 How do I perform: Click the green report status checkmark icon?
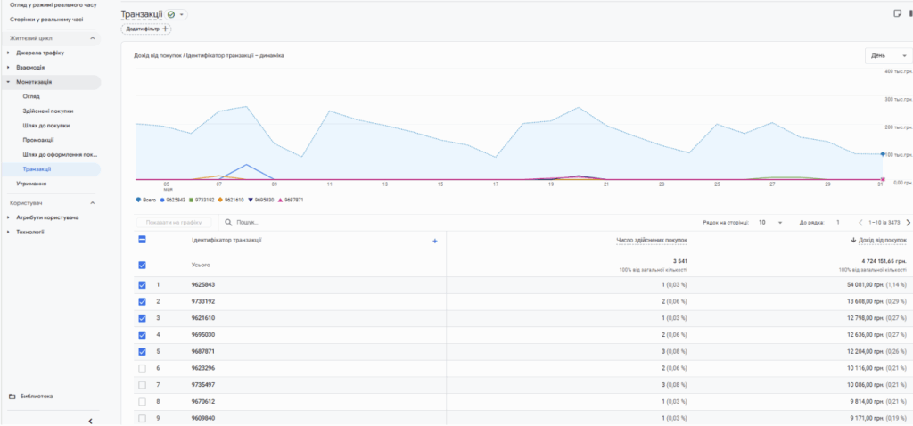pyautogui.click(x=171, y=14)
